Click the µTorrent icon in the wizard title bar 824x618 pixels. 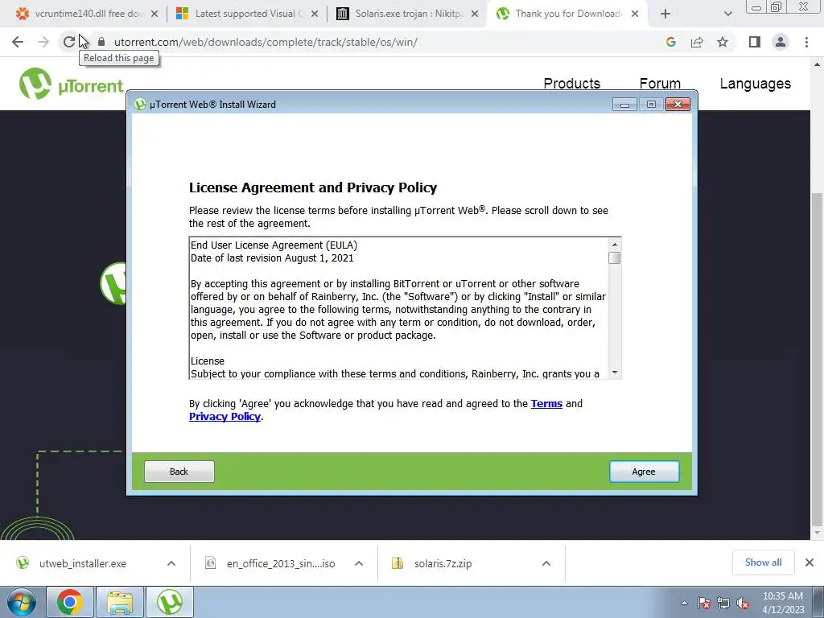pos(140,104)
